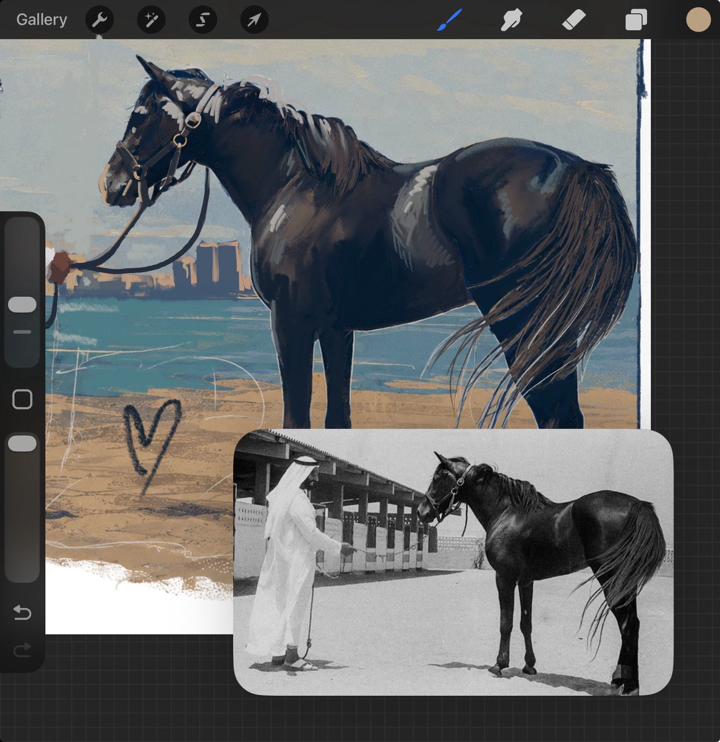The width and height of the screenshot is (720, 742).
Task: Select the Smudge tool
Action: point(512,20)
